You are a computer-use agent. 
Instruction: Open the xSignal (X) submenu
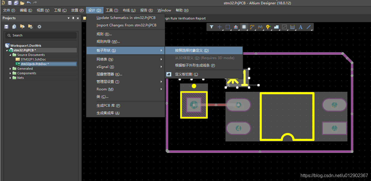pos(126,67)
